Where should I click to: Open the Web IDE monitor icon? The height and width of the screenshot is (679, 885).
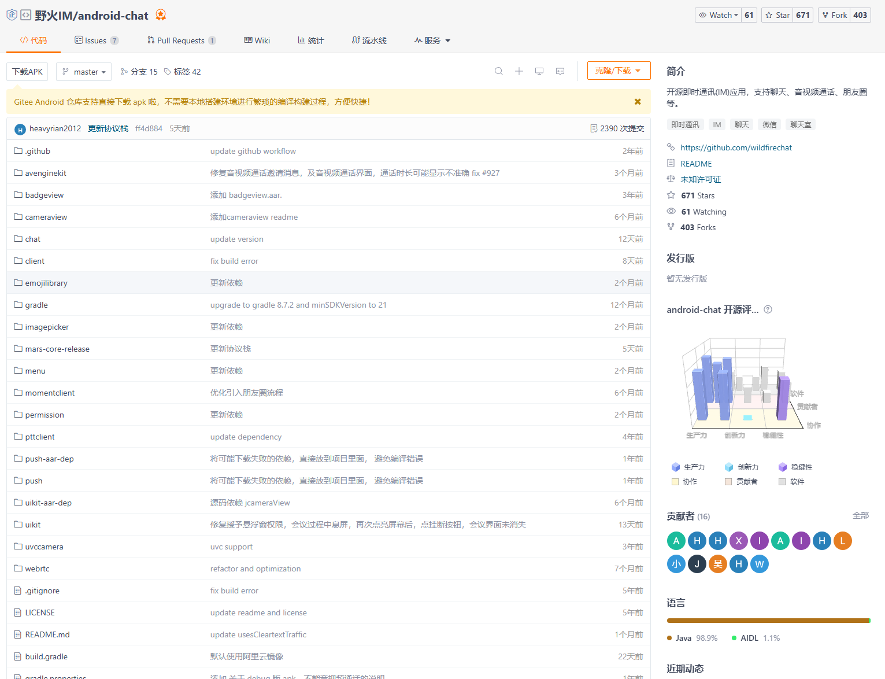539,71
